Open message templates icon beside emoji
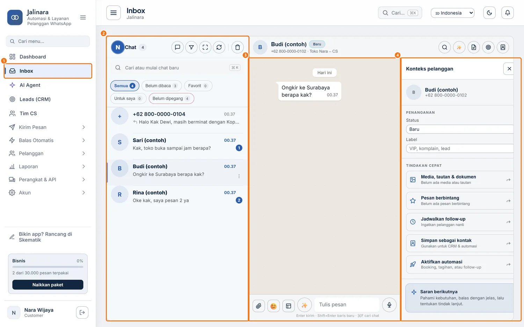Screen dimensions: 524x327 289,306
